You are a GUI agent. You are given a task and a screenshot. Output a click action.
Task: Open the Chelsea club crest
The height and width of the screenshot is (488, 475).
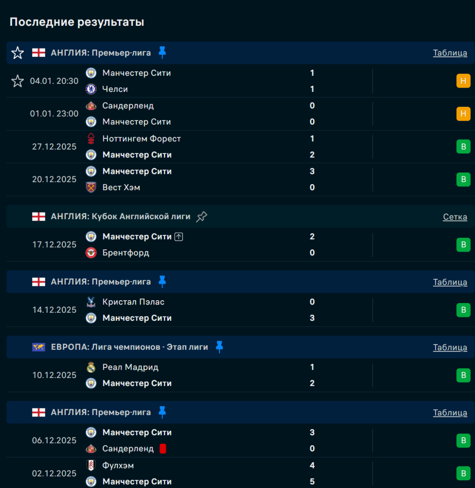(91, 89)
